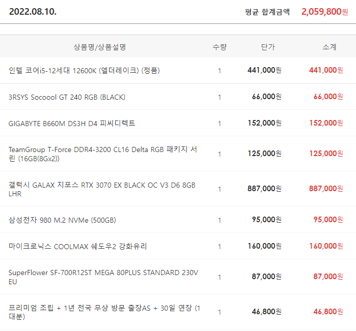Viewport: 356px width, 331px height.
Task: Click the Intel Core i5-12600K product name
Action: pos(84,70)
